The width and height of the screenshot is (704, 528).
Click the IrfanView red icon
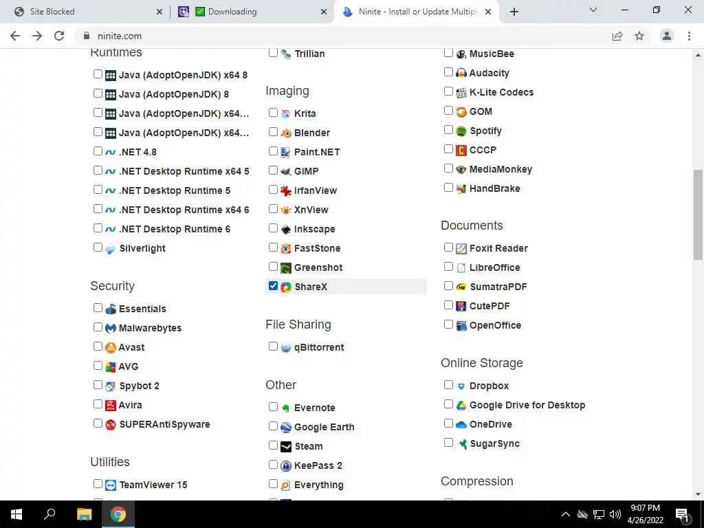[286, 191]
